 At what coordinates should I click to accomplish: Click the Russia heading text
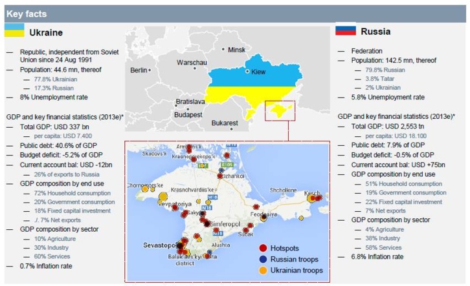tap(375, 30)
